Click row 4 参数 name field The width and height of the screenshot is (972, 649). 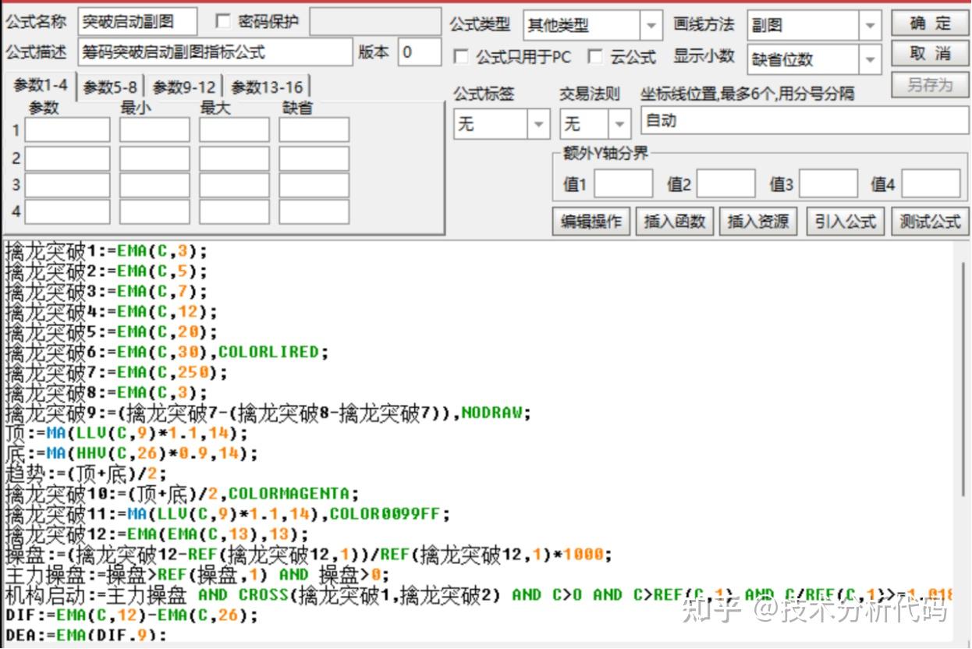point(68,211)
